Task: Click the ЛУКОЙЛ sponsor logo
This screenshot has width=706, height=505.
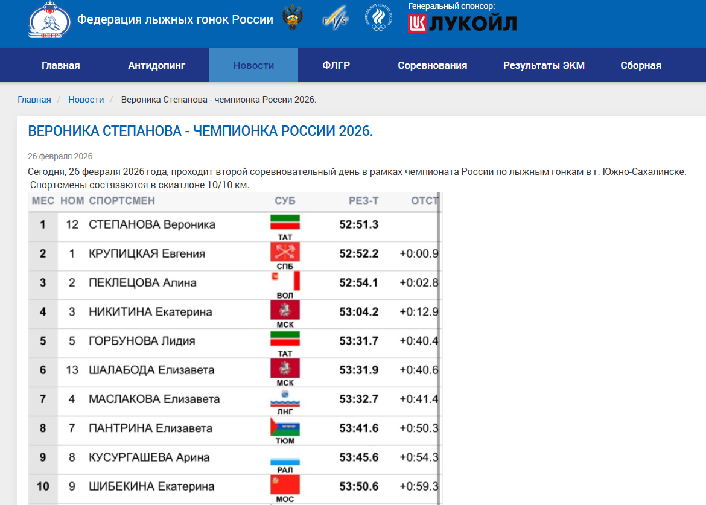Action: coord(461,24)
